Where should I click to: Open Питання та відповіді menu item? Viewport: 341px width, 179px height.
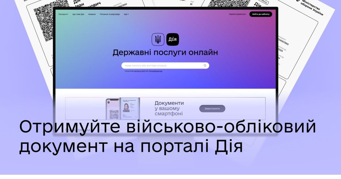pyautogui.click(x=110, y=14)
